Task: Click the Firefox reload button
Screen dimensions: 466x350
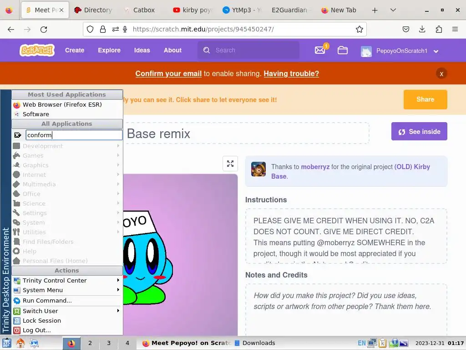Action: tap(44, 29)
